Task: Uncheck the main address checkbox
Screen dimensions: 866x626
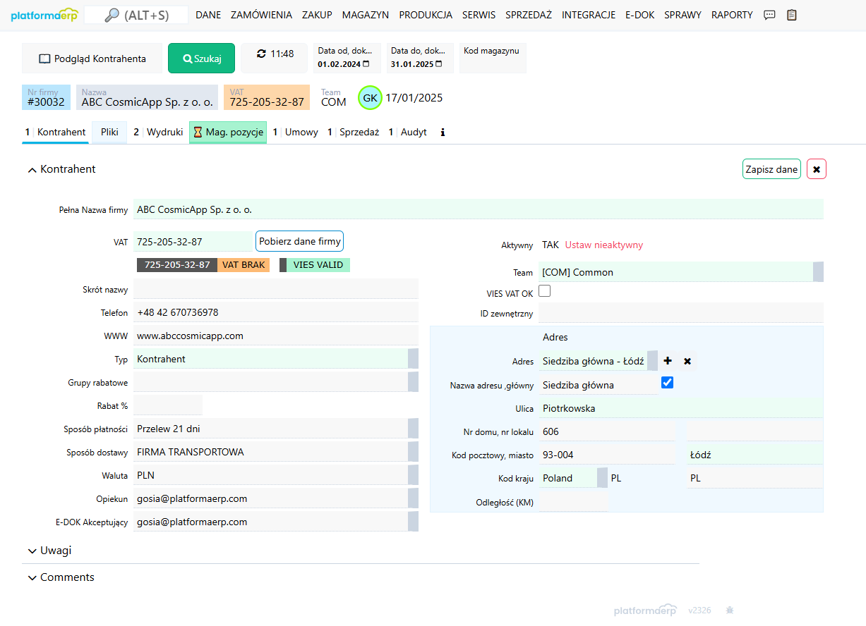Action: pos(667,382)
